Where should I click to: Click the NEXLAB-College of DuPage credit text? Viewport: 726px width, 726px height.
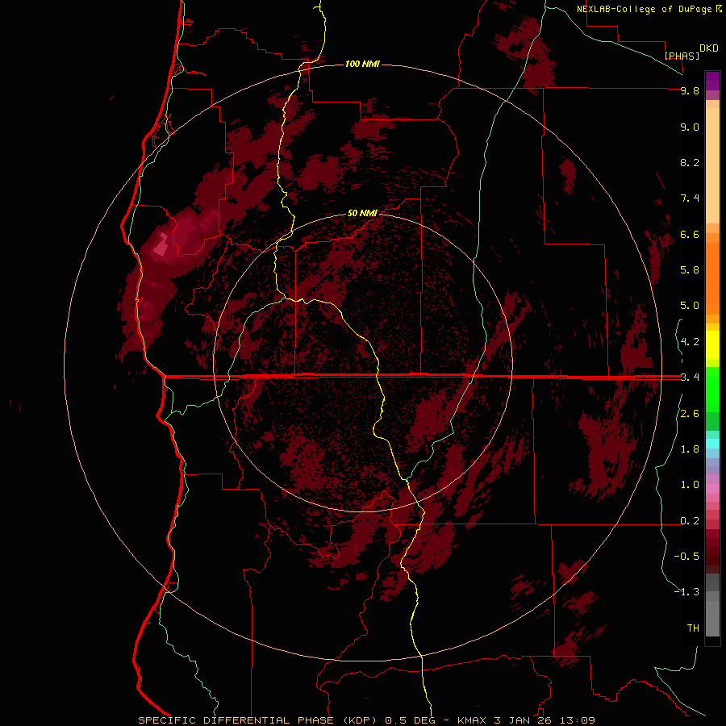click(645, 9)
